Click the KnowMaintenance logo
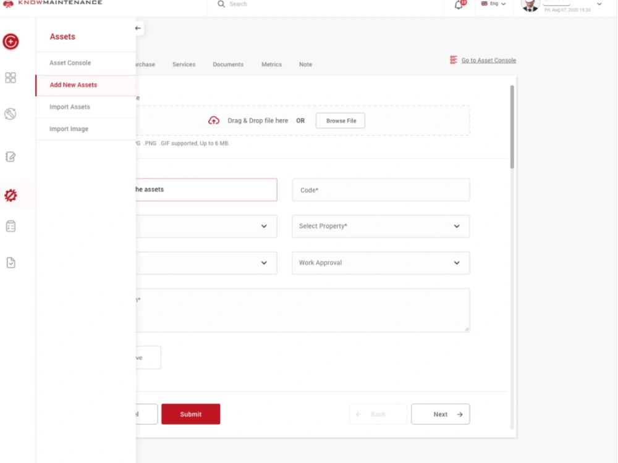 tap(53, 2)
